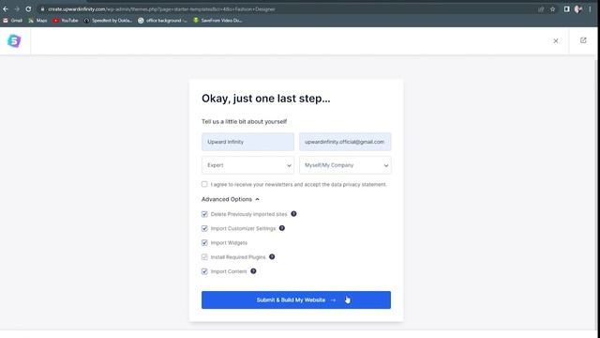This screenshot has height=338, width=600.
Task: Show help for Delete Previously Imported Sites
Action: click(x=293, y=214)
